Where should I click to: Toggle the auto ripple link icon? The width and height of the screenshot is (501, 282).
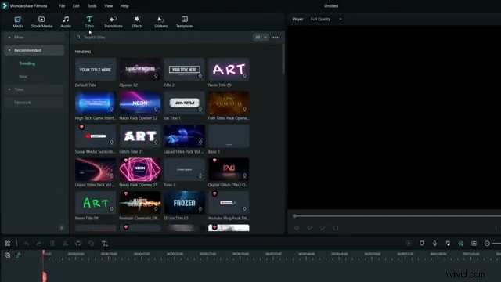pos(18,255)
